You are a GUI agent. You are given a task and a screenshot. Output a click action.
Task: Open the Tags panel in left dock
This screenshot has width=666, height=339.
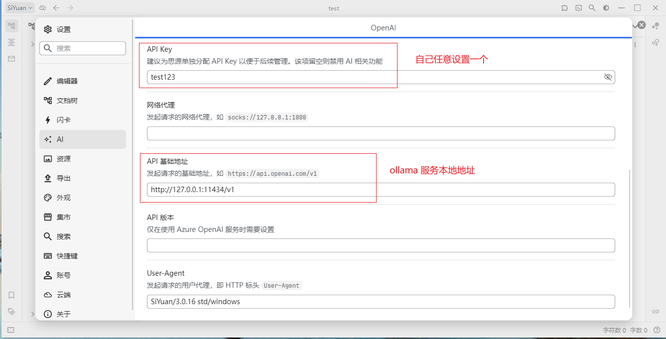[x=11, y=312]
